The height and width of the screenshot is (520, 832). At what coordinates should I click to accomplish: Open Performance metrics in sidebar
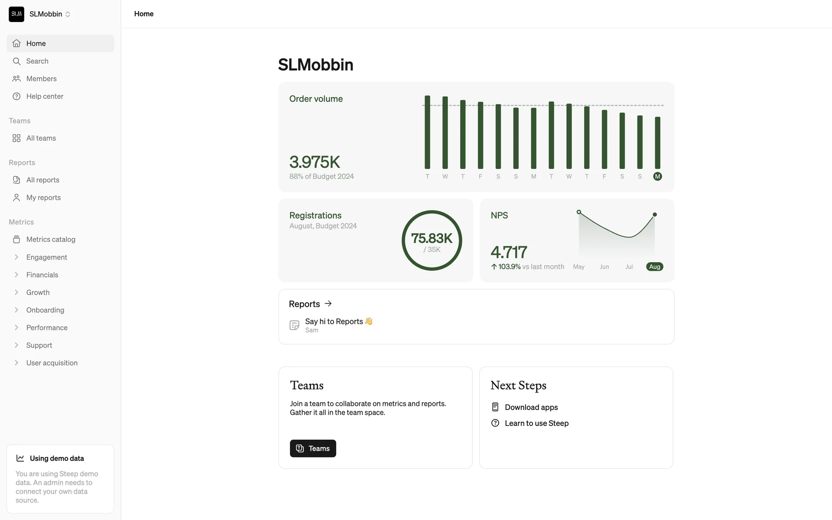47,328
